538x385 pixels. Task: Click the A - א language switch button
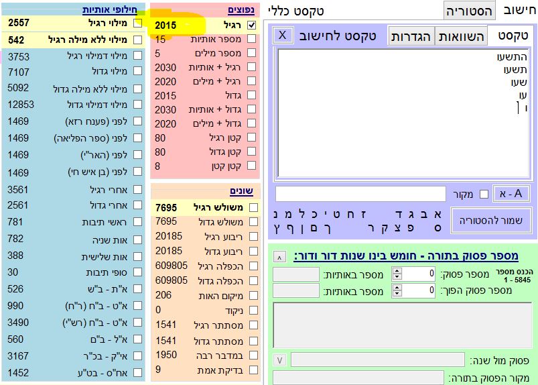click(511, 194)
